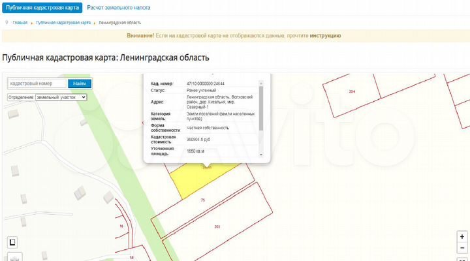The image size is (470, 261).
Task: Select parcel 203 on map
Action: 217,226
